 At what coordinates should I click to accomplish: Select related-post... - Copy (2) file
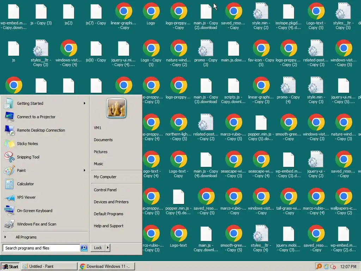point(206,127)
